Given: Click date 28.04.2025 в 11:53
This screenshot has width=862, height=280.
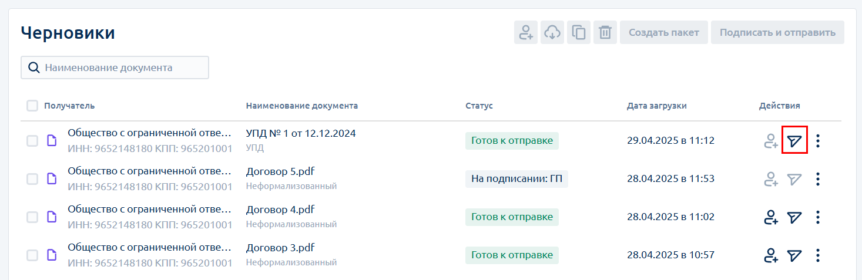Looking at the screenshot, I should tap(670, 179).
